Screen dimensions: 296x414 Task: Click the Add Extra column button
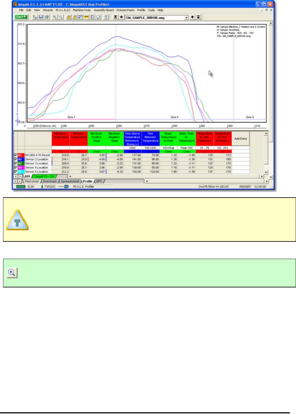tap(241, 139)
